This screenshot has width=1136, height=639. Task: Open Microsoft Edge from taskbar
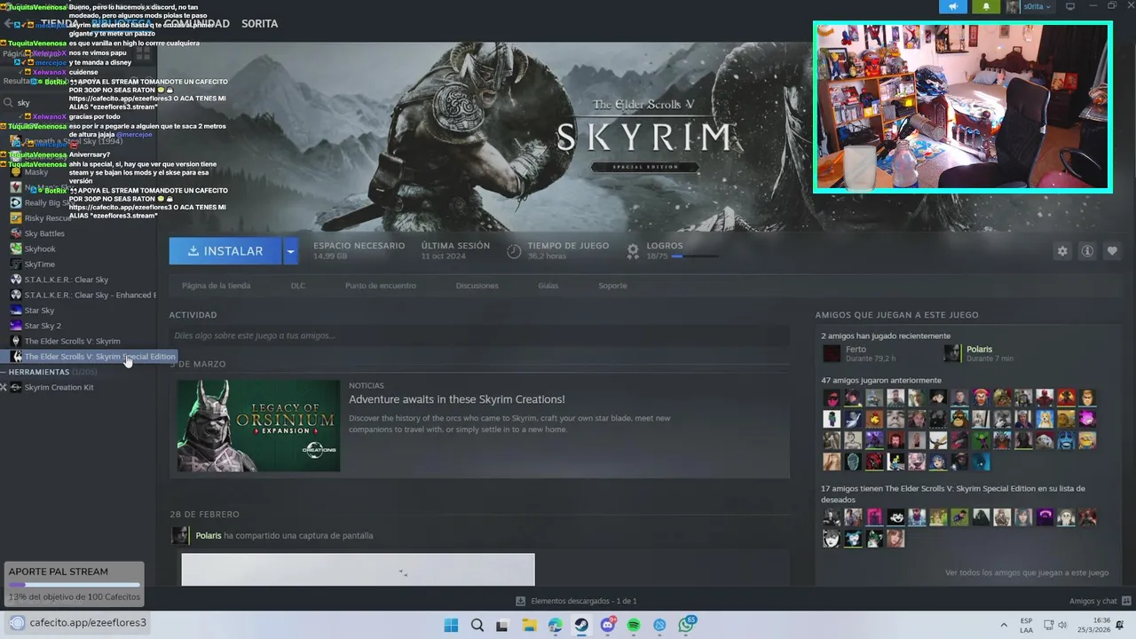pyautogui.click(x=556, y=625)
